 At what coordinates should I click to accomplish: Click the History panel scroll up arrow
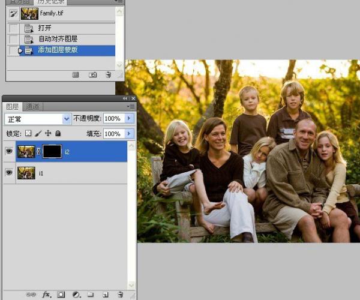(x=119, y=12)
